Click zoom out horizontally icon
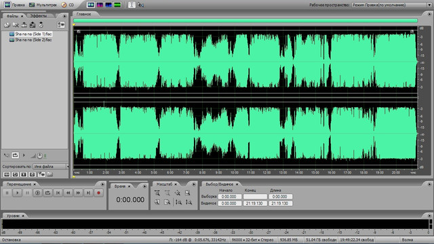Image resolution: width=434 pixels, height=244 pixels. [x=167, y=193]
